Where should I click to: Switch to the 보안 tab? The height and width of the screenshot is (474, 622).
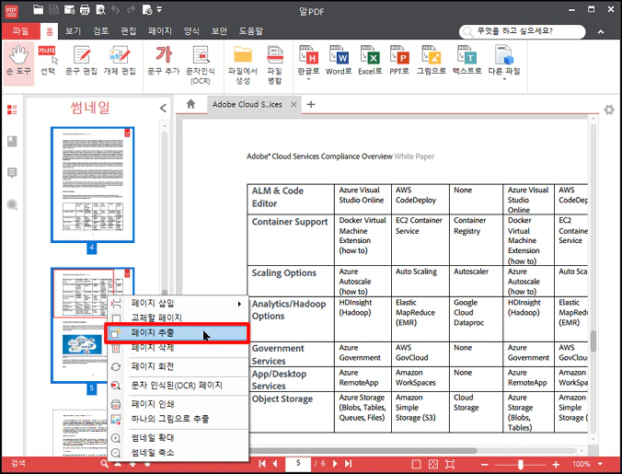pos(219,31)
